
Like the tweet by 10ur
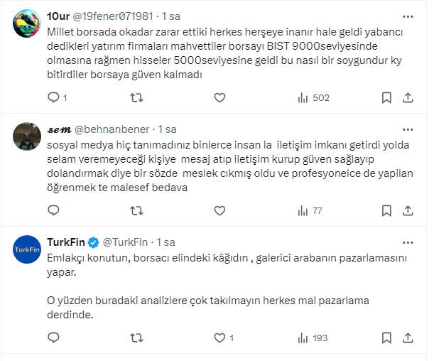(219, 97)
